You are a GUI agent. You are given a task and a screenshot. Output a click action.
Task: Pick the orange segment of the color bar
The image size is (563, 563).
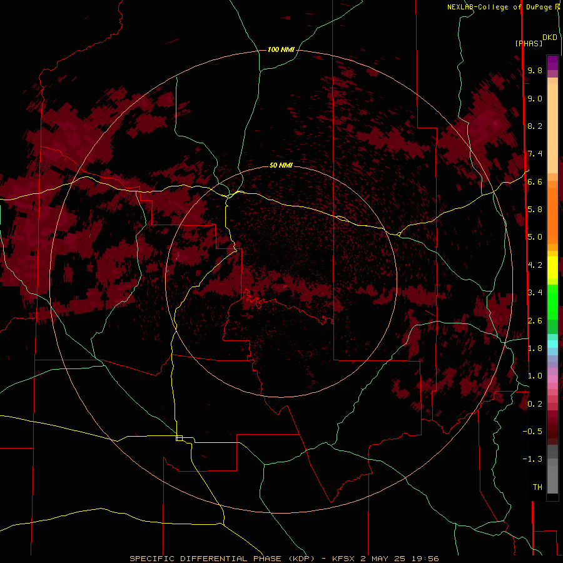point(552,216)
